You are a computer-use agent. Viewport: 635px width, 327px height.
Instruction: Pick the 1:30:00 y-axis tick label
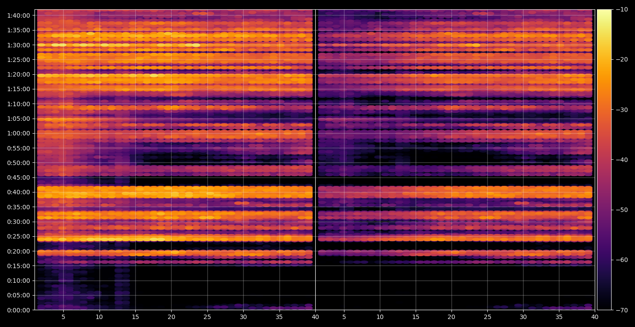coord(19,45)
